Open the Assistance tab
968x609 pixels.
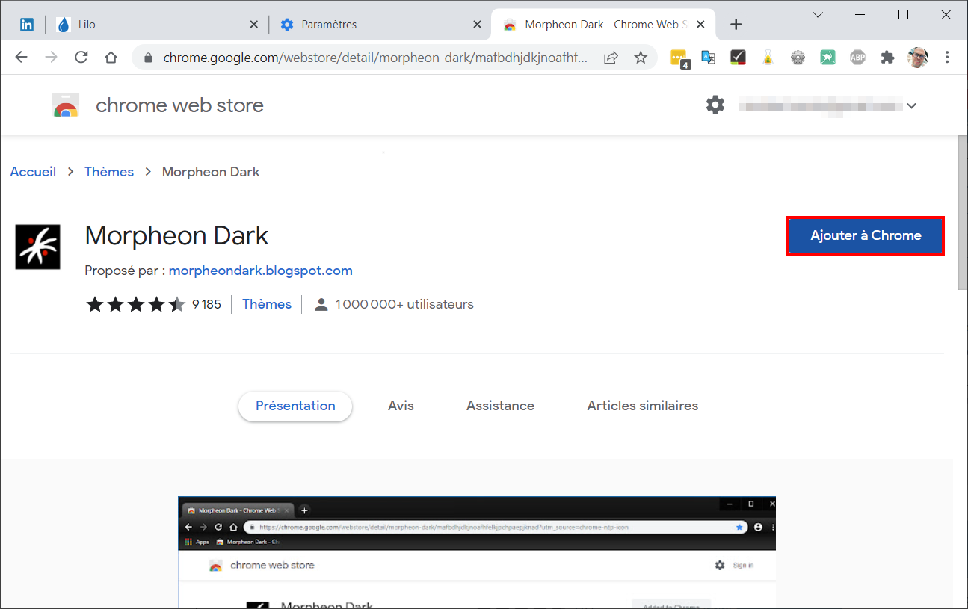500,406
